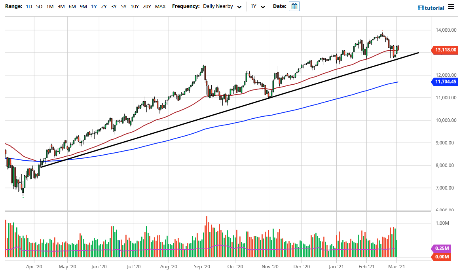The height and width of the screenshot is (275, 459).
Task: Select the 5D range option
Action: pos(38,6)
